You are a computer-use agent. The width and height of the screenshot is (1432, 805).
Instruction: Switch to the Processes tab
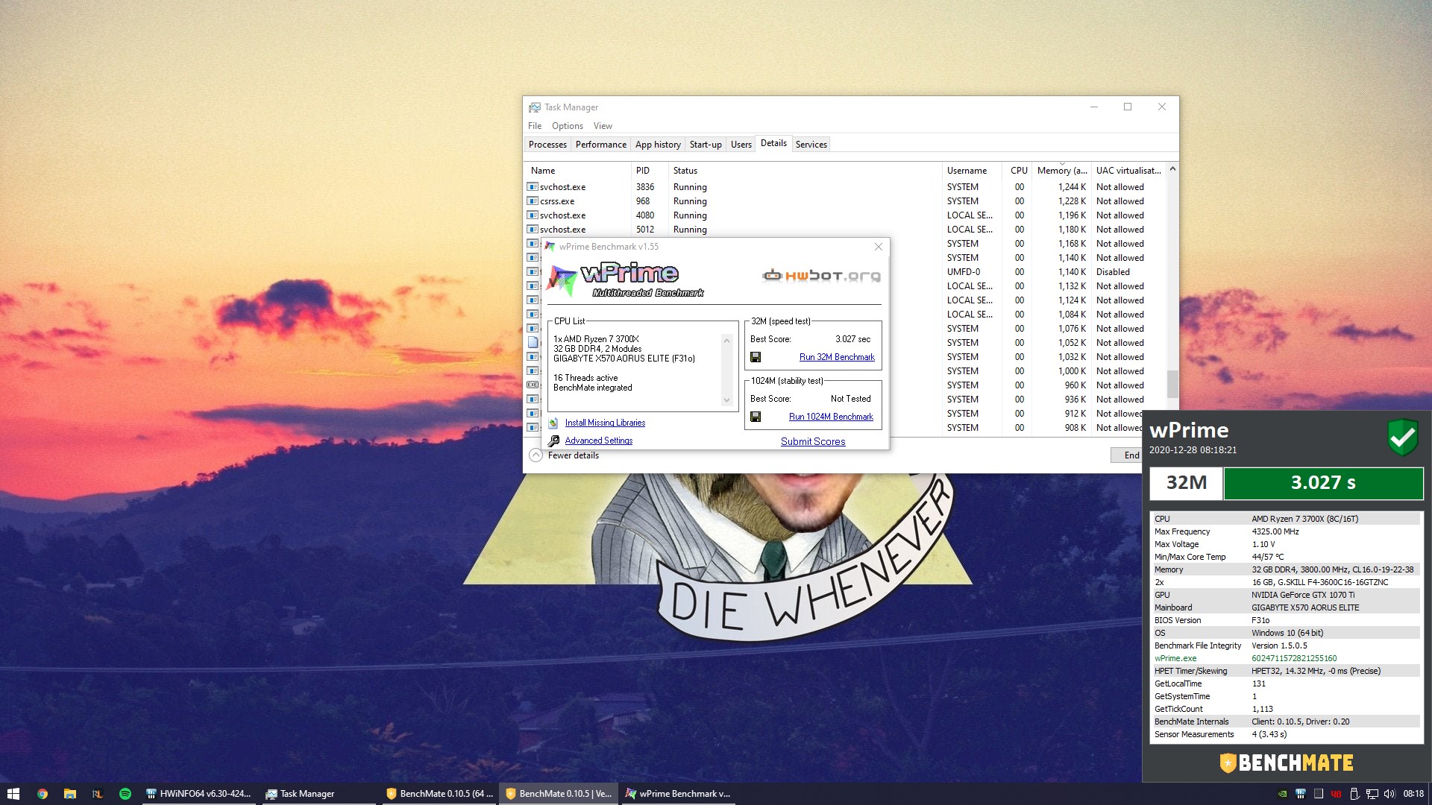coord(547,145)
